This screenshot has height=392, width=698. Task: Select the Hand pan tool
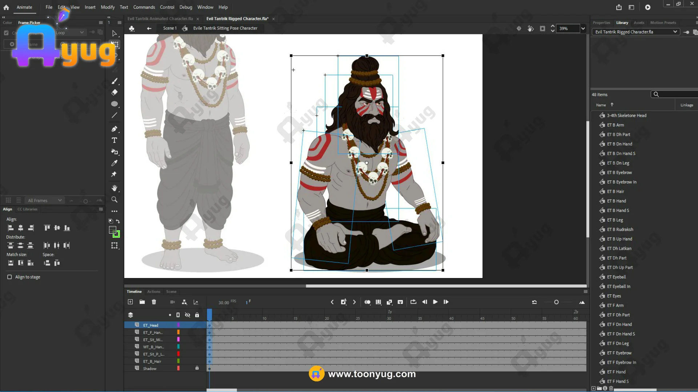coord(114,188)
